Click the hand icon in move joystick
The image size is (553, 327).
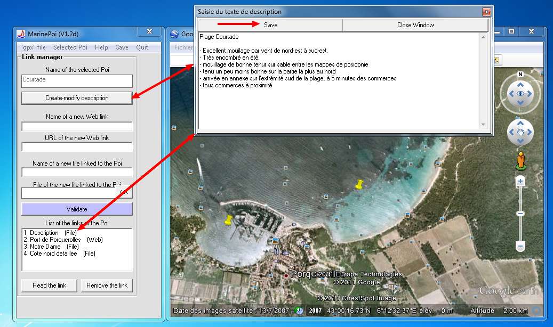pos(520,132)
